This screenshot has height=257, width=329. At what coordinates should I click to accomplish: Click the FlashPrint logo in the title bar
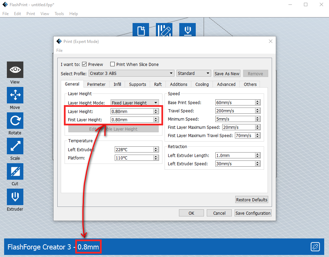(5, 4)
